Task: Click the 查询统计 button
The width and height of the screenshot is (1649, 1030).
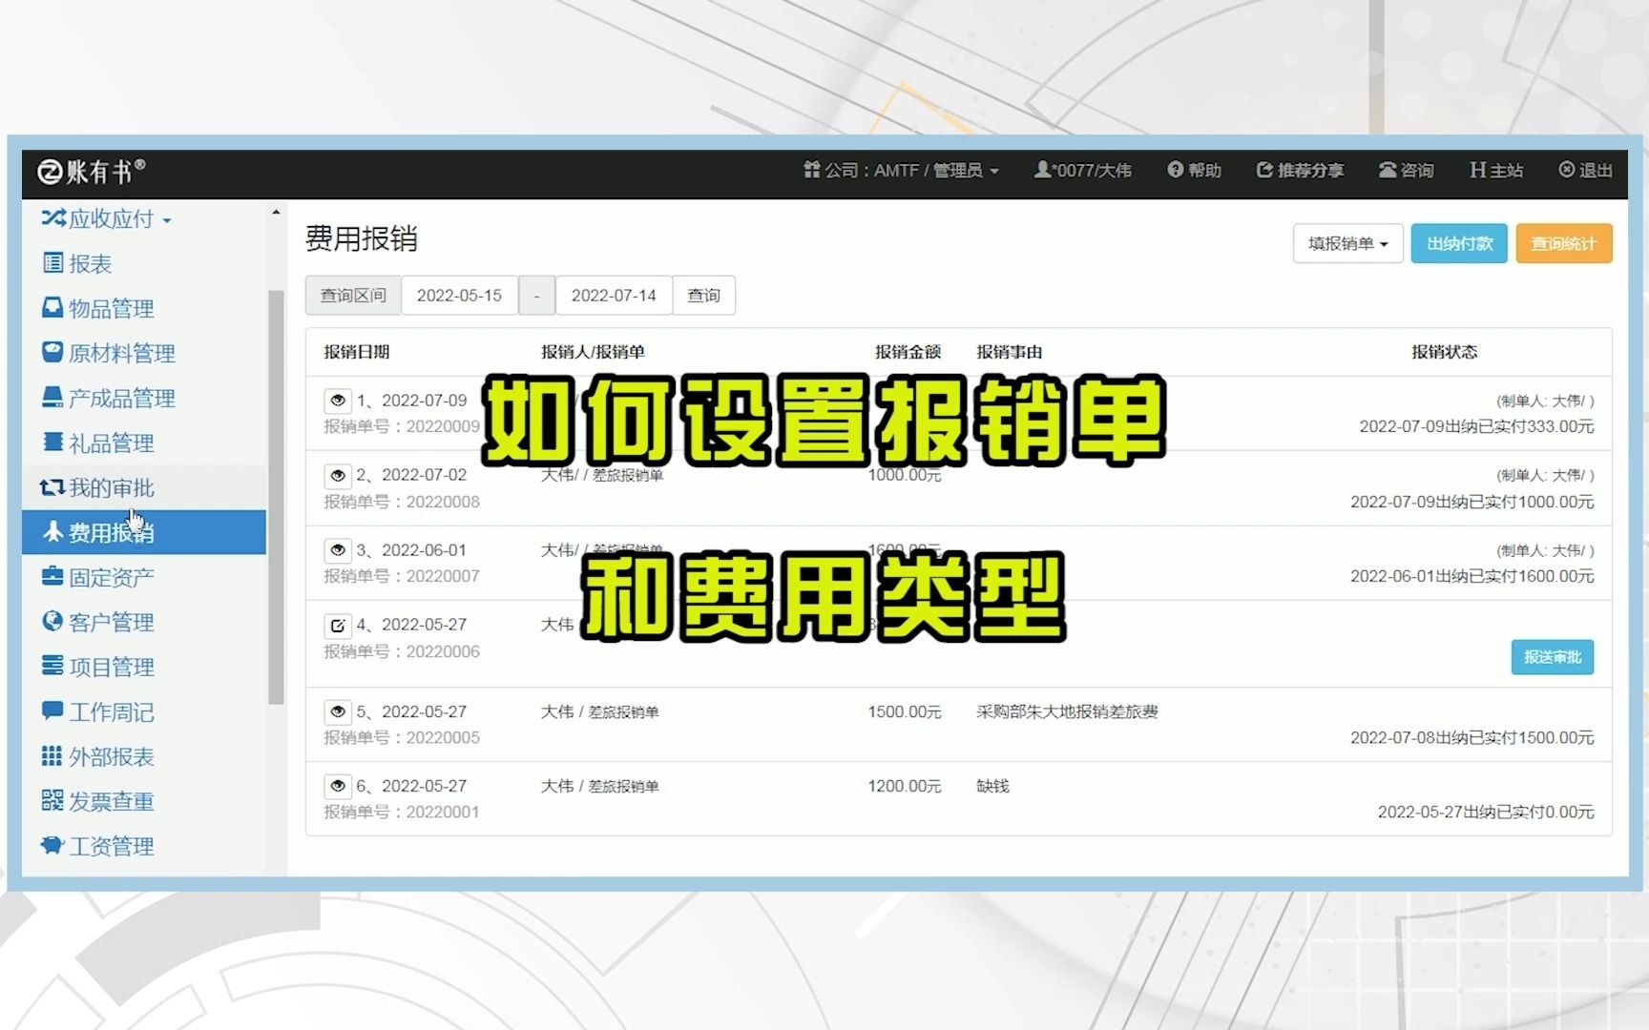Action: 1563,243
